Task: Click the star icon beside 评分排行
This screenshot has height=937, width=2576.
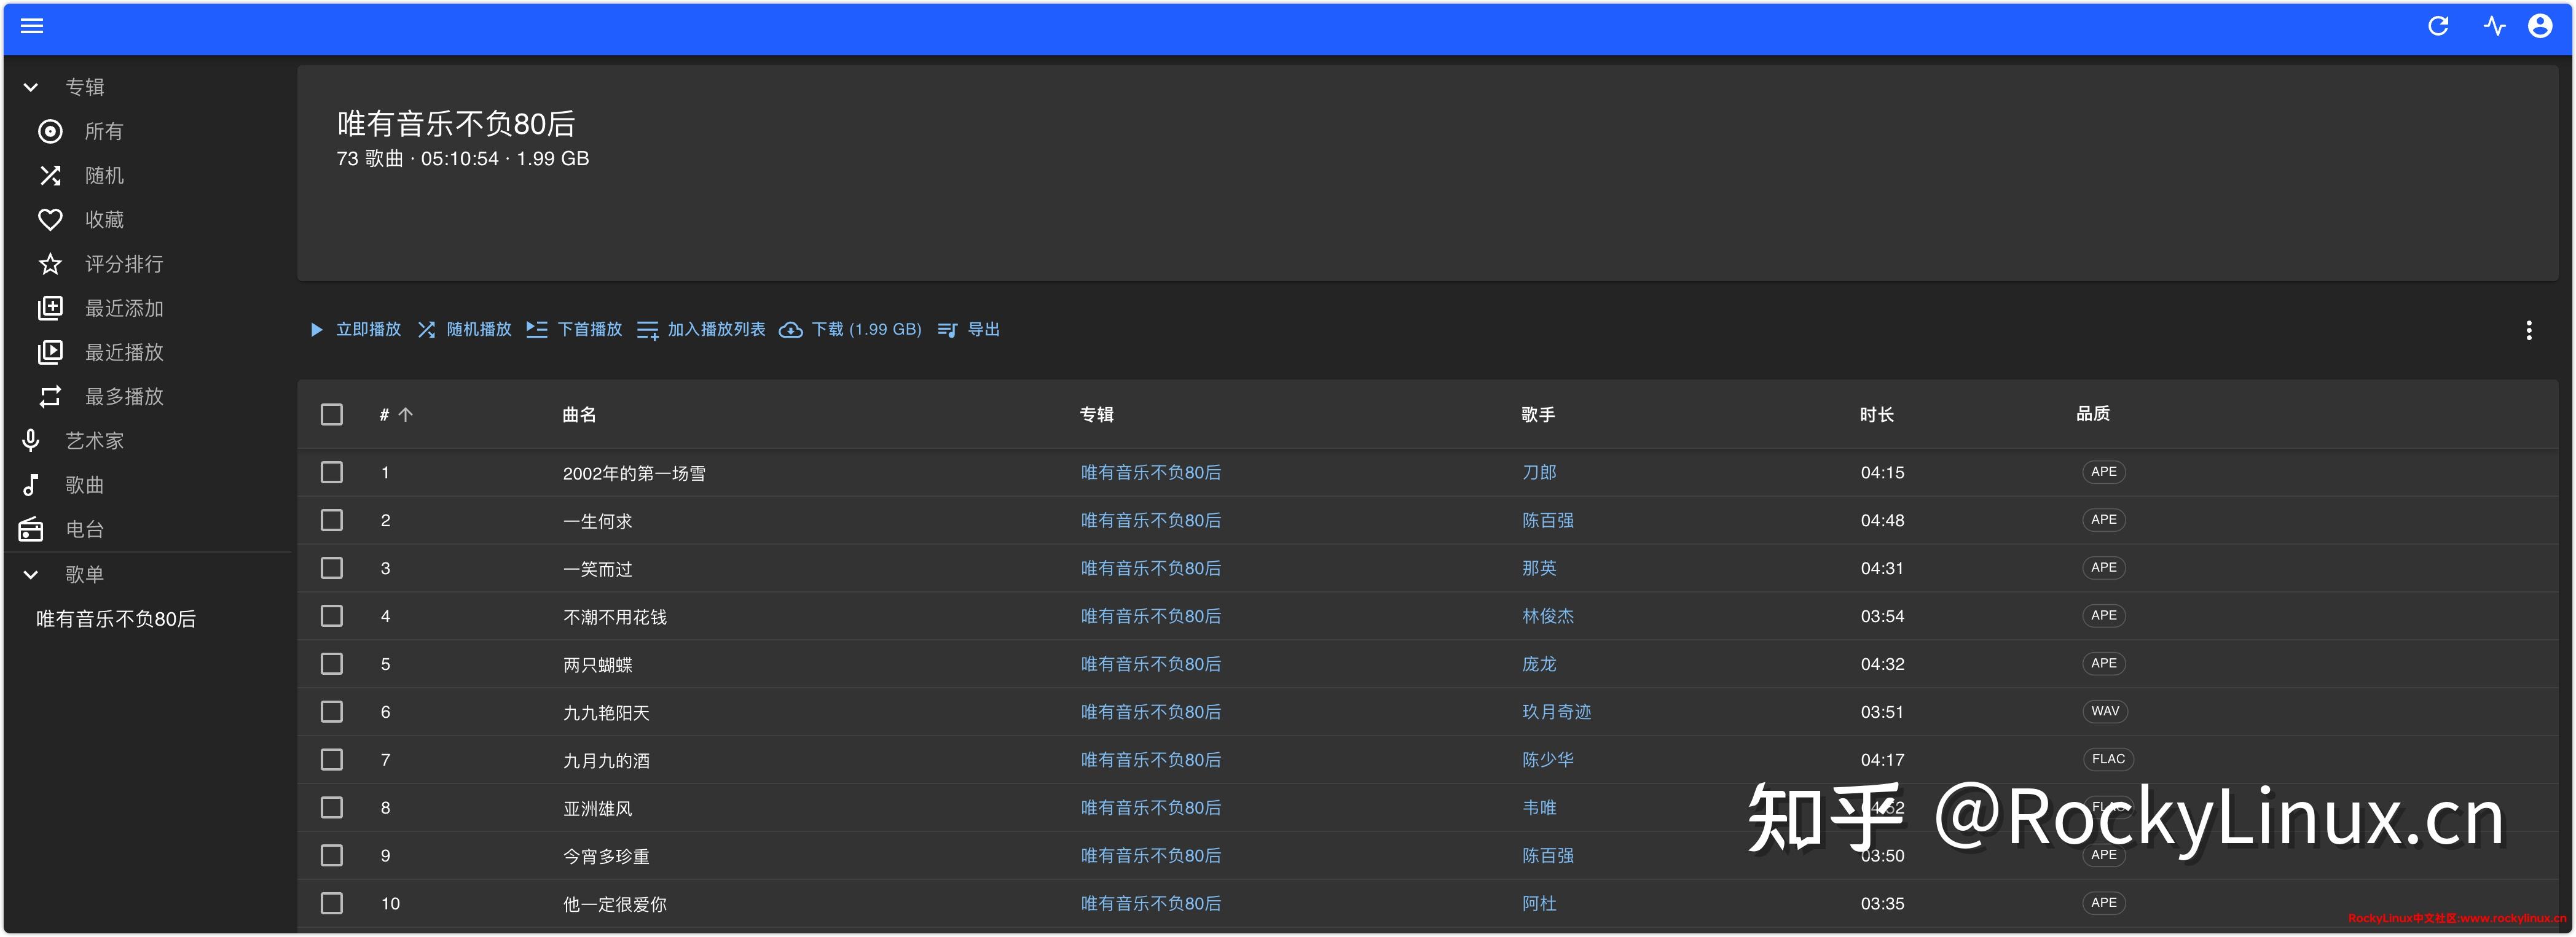Action: coord(50,263)
